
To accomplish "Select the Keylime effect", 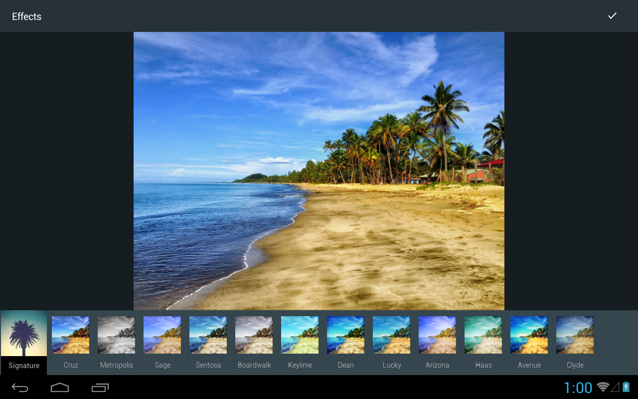I will coord(300,335).
